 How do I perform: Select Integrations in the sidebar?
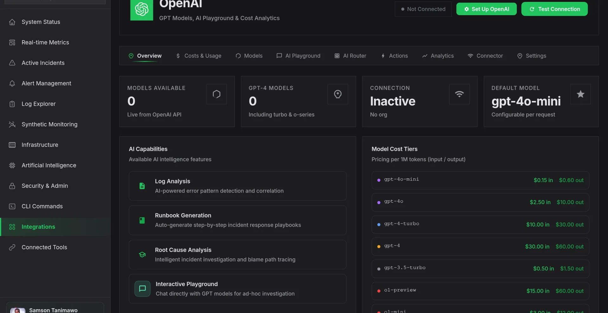point(55,227)
